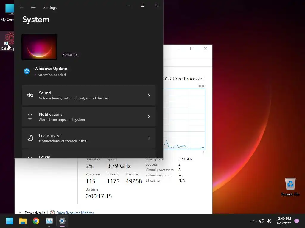Click the 3.79 GHz speed value

tap(119, 166)
